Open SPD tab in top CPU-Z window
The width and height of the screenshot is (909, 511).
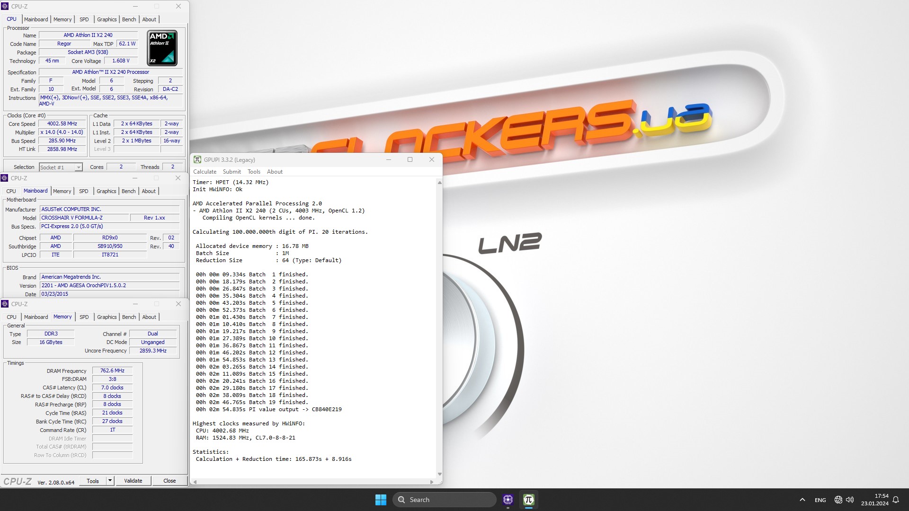(x=84, y=19)
